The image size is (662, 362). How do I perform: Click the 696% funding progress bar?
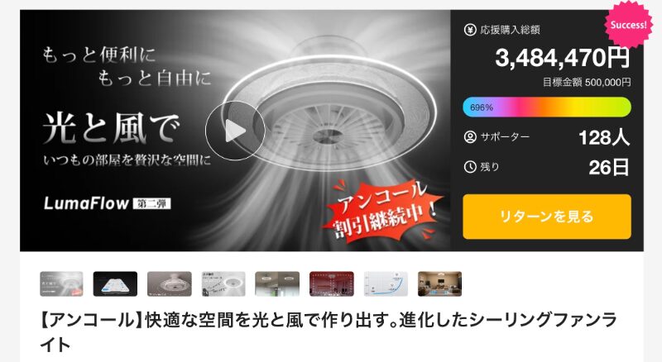(x=547, y=107)
